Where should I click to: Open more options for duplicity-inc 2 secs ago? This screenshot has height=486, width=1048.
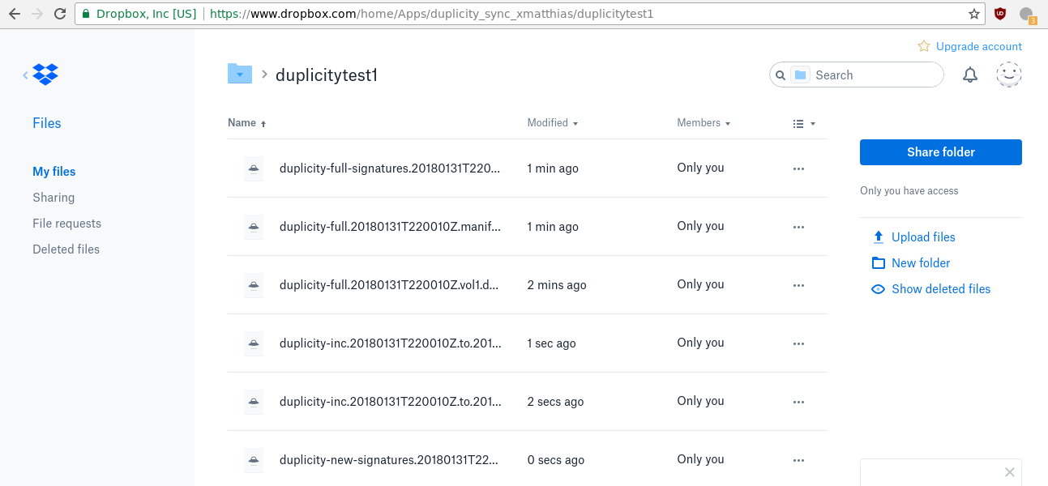(x=798, y=402)
